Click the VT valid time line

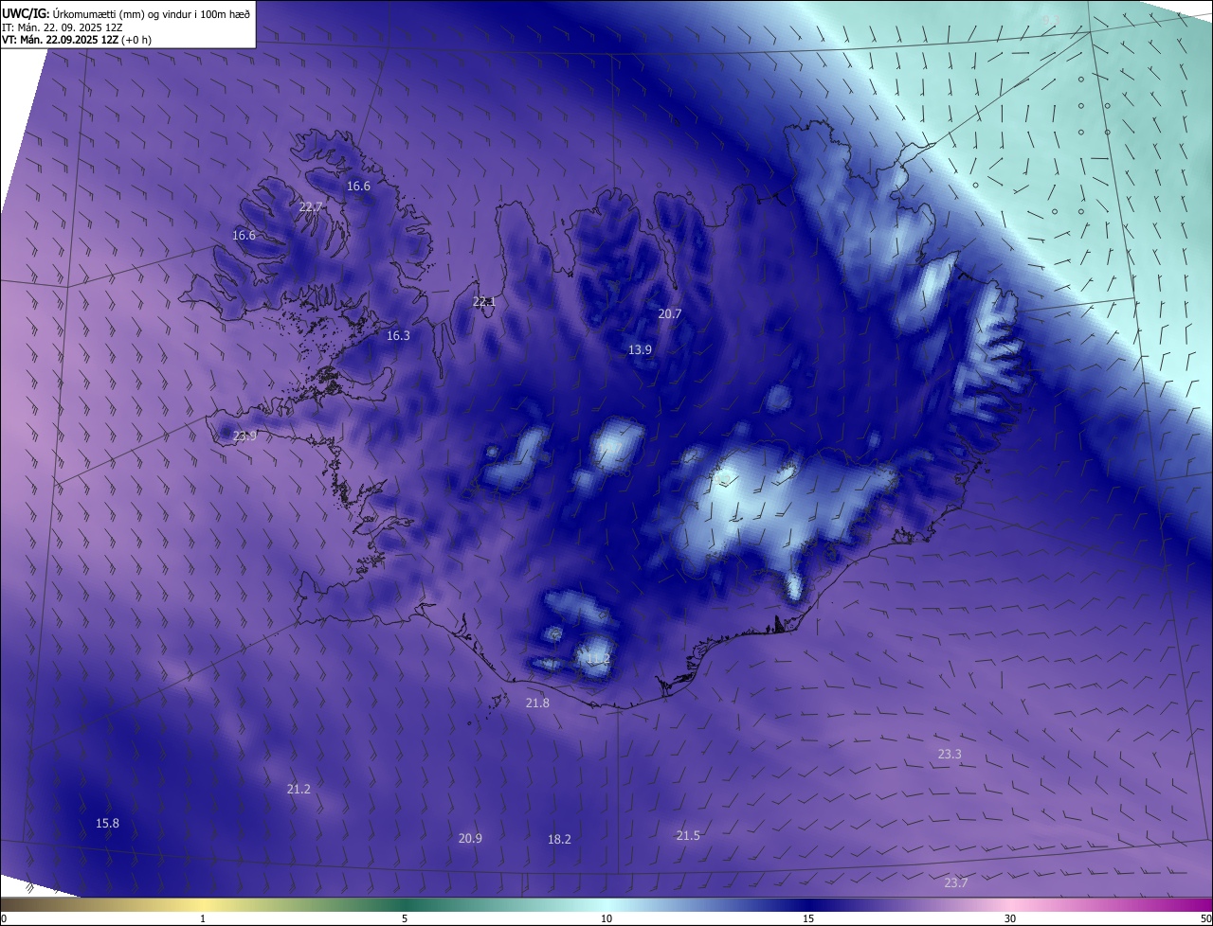pos(77,40)
